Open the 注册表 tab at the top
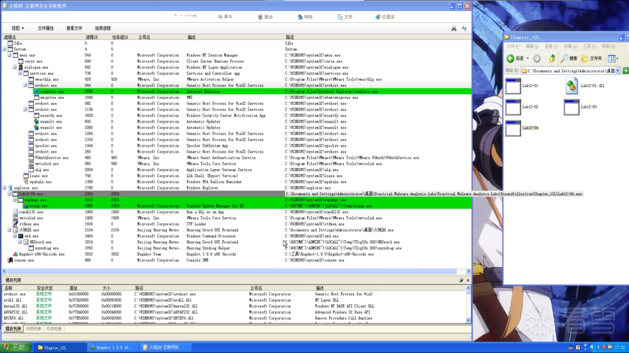 click(385, 17)
